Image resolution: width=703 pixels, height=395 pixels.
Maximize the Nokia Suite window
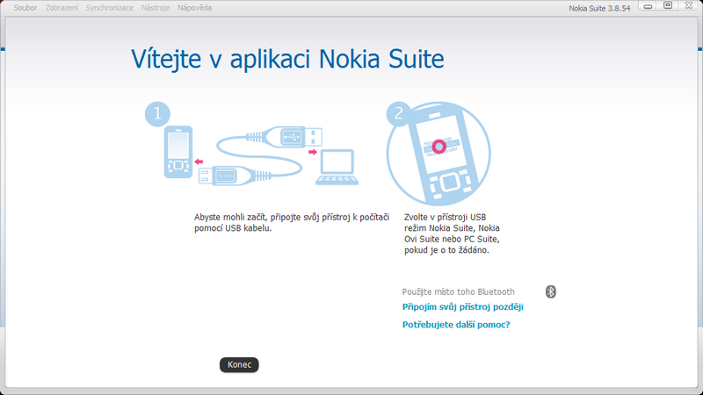pyautogui.click(x=668, y=6)
